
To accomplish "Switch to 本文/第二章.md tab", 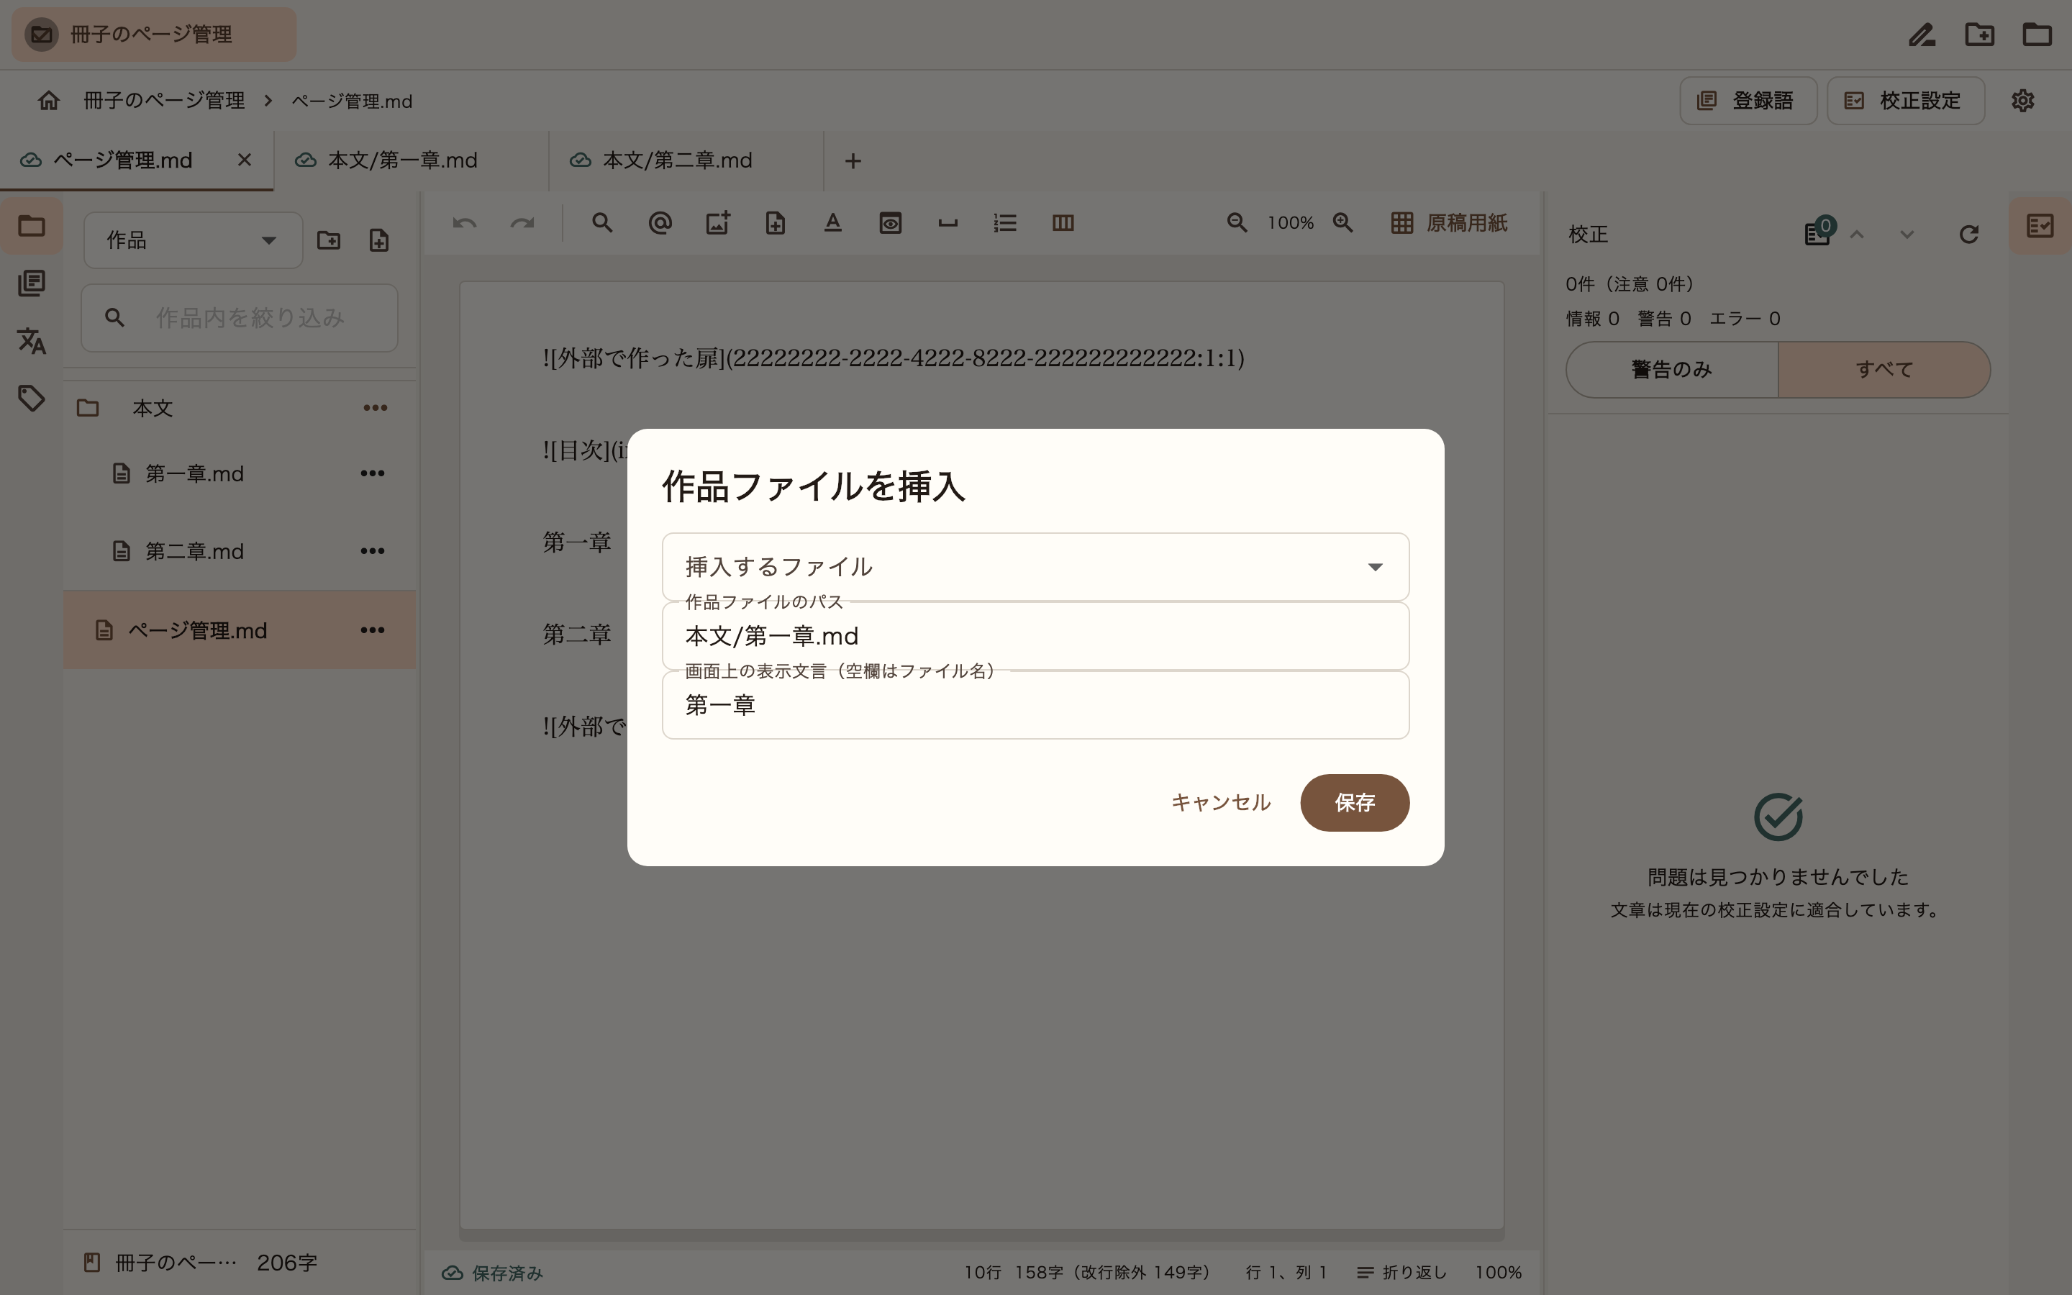I will pyautogui.click(x=686, y=161).
